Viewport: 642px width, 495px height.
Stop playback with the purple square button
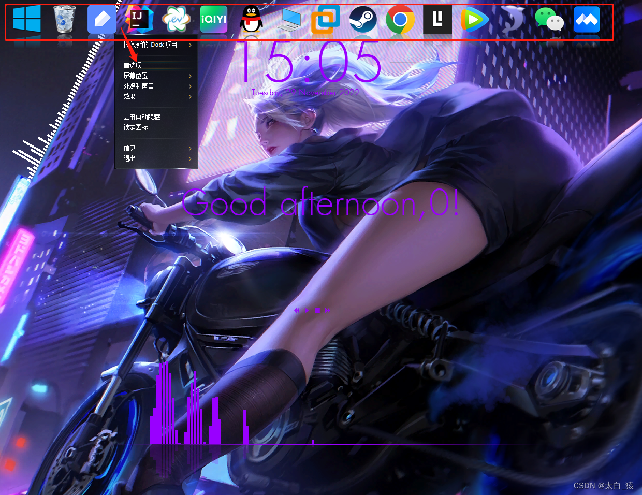pos(317,310)
